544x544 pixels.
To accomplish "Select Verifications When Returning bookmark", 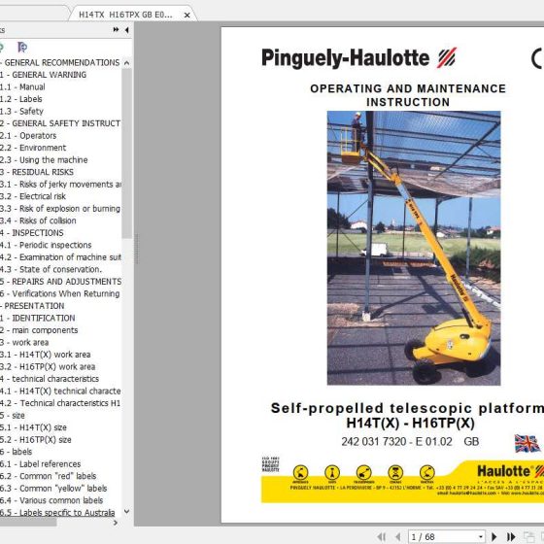I will [59, 293].
